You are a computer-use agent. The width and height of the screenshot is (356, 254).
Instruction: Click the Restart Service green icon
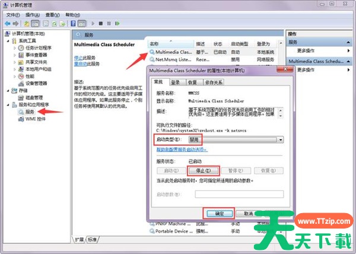117,24
